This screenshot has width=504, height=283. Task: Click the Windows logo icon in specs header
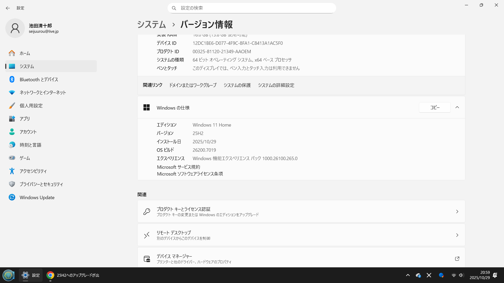tap(146, 107)
